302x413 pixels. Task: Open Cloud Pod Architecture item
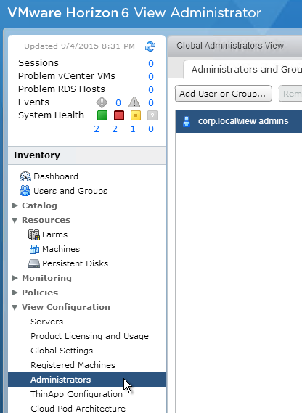coord(78,409)
